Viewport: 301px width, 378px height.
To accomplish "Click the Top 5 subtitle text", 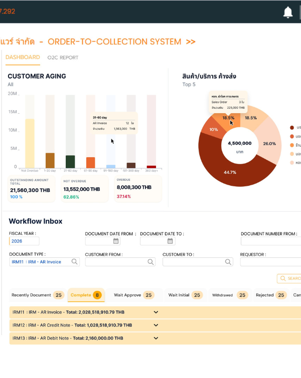I will click(x=189, y=85).
